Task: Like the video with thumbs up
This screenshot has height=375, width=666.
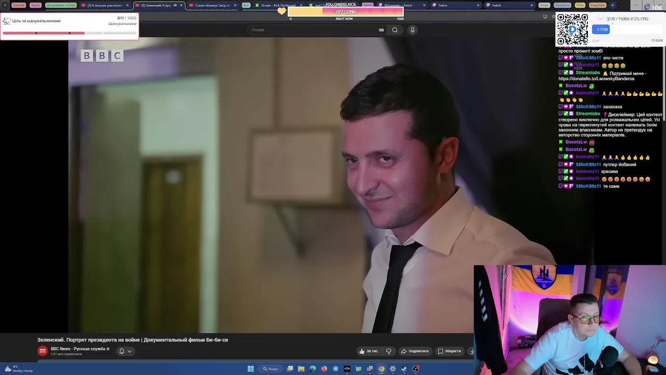Action: click(x=368, y=351)
